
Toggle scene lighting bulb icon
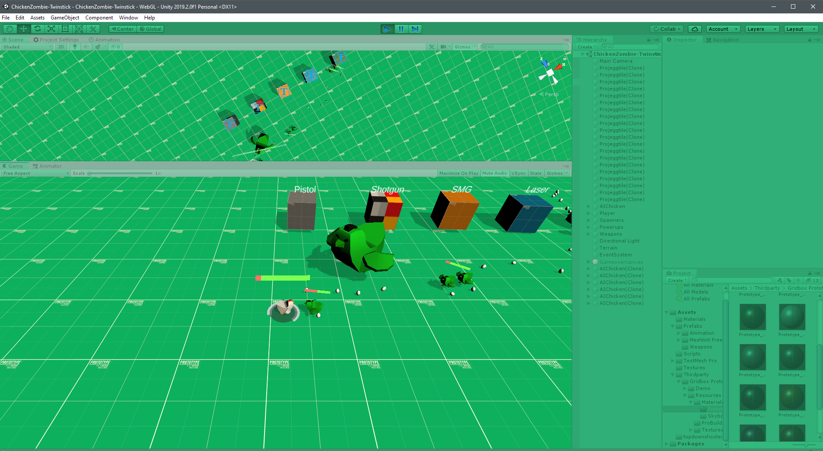(x=74, y=47)
